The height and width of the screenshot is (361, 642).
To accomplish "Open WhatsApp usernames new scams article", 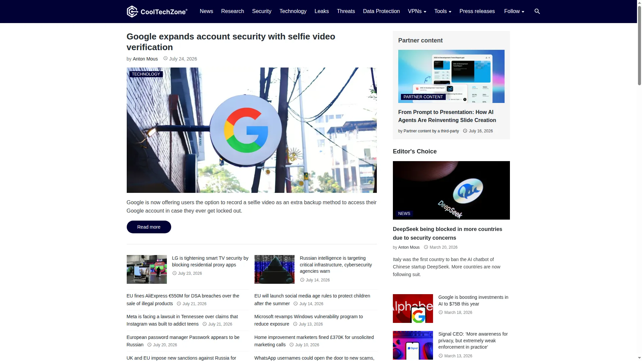I will (314, 358).
